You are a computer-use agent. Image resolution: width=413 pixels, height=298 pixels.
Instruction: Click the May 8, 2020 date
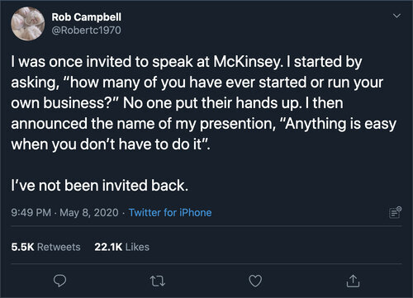point(89,213)
